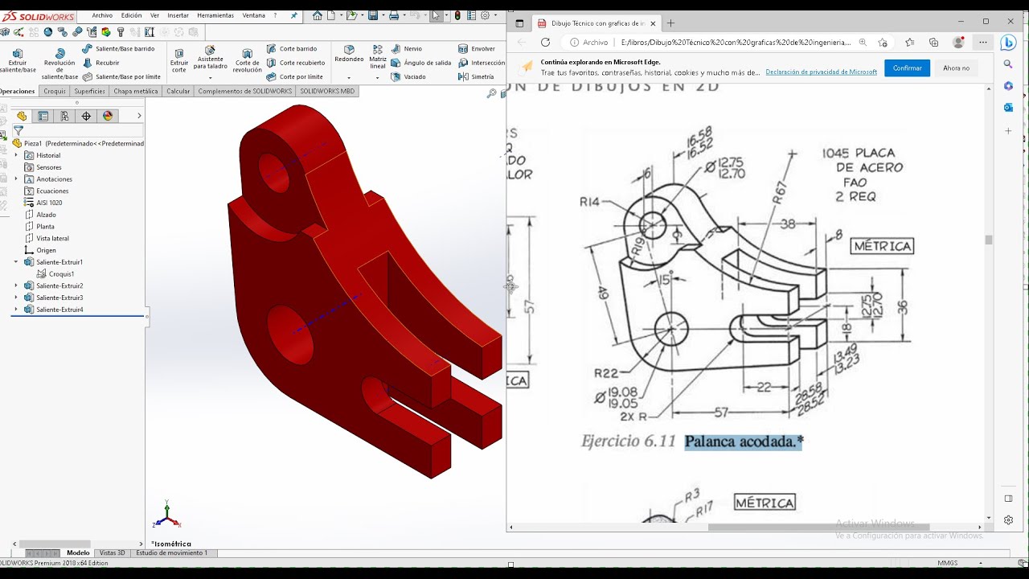The height and width of the screenshot is (579, 1029).
Task: Open Edición menu
Action: 131,15
